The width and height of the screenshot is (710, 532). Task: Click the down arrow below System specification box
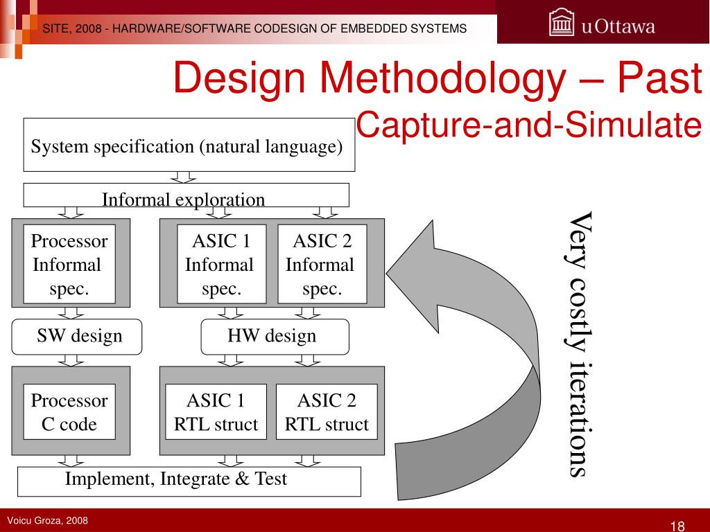tap(183, 177)
